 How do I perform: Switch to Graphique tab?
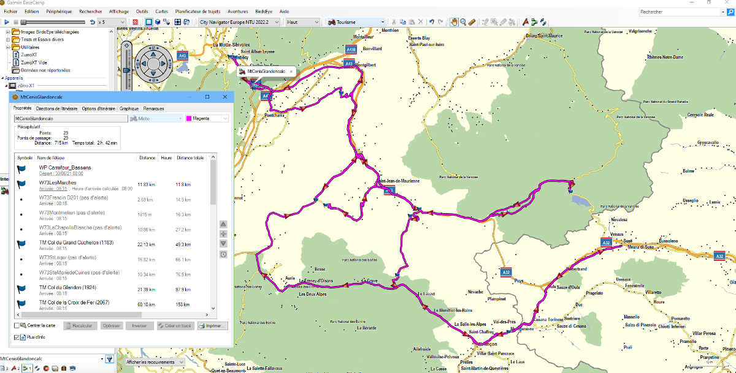[129, 108]
